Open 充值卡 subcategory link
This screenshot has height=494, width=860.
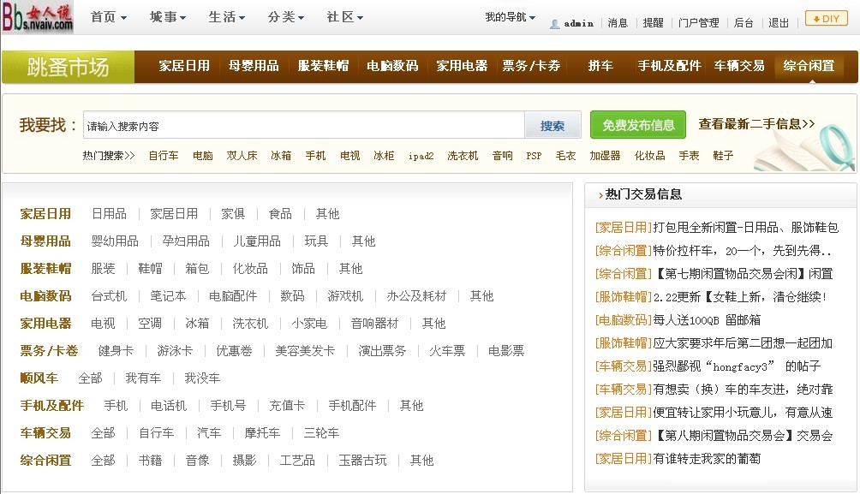[x=287, y=406]
